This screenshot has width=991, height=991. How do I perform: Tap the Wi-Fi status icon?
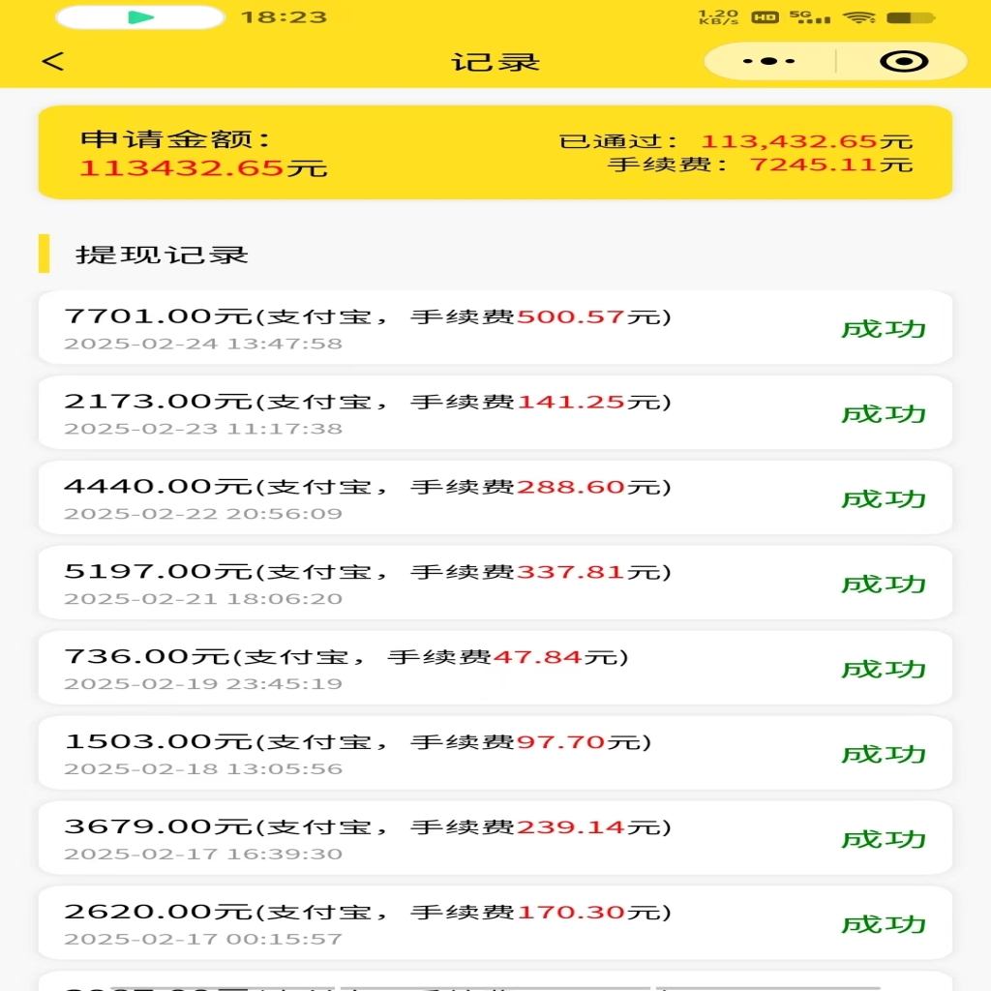(858, 17)
